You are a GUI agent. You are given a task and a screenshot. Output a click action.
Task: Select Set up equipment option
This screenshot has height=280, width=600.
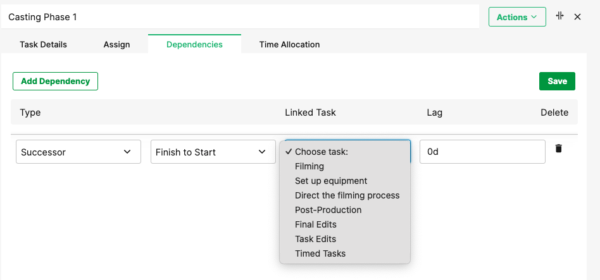(331, 181)
